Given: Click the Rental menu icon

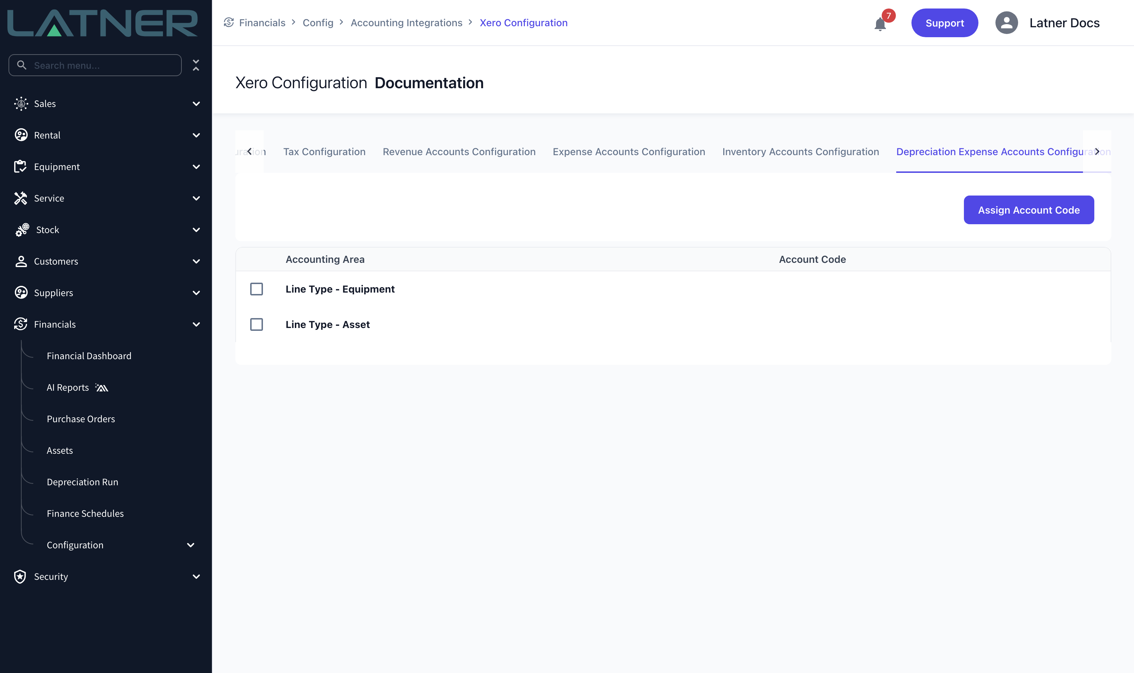Looking at the screenshot, I should point(21,135).
